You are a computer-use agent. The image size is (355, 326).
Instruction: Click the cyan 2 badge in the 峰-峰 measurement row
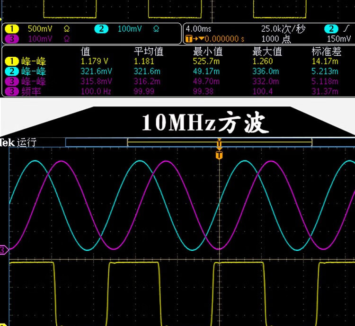click(x=11, y=71)
